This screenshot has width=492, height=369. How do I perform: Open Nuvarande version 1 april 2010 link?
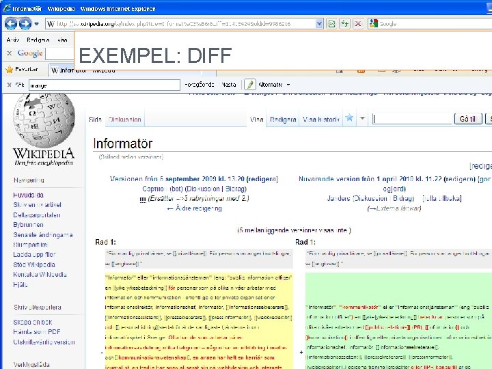pos(370,179)
